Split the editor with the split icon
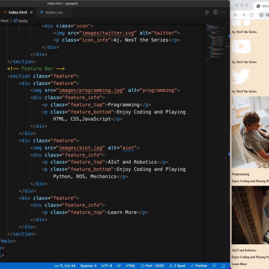This screenshot has width=269, height=269. point(215,13)
